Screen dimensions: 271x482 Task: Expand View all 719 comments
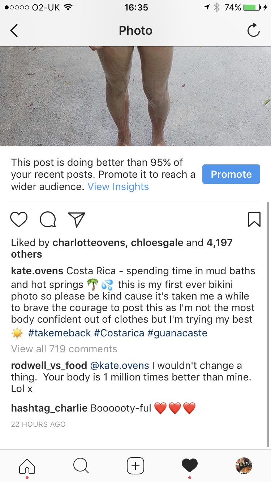tap(64, 349)
